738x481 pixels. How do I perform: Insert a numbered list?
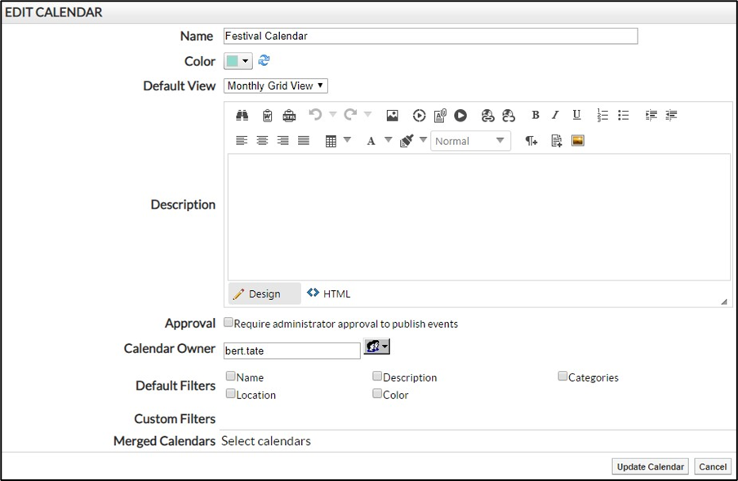tap(602, 116)
